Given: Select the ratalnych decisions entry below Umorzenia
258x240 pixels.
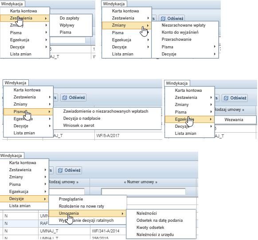Looking at the screenshot, I should [x=86, y=220].
